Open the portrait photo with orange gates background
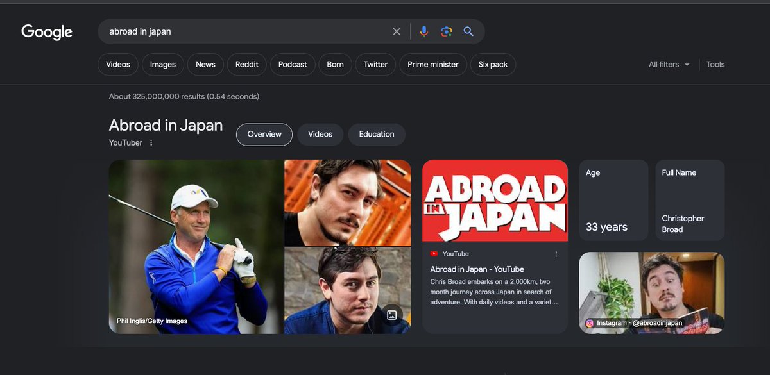 (347, 203)
